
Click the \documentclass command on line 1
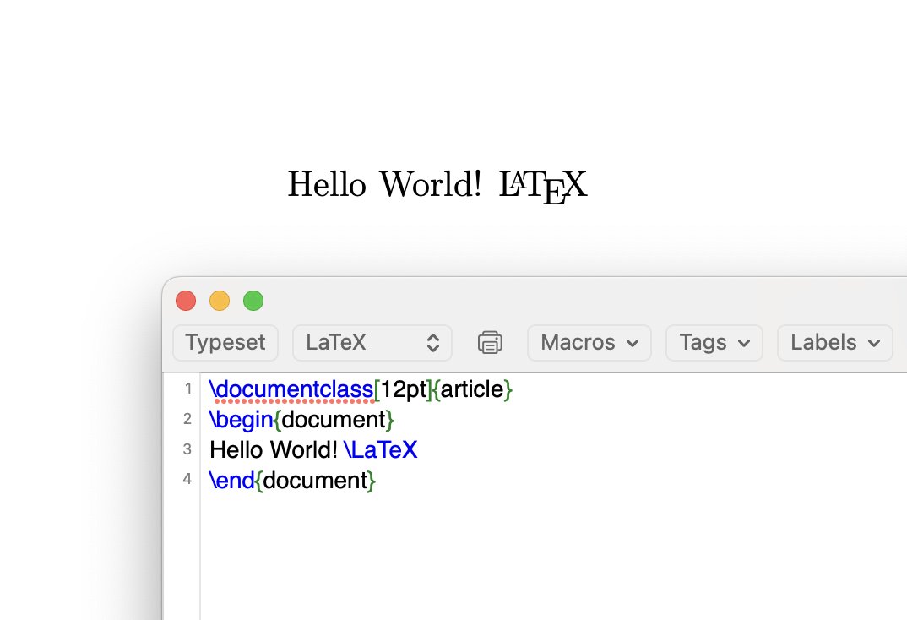(291, 389)
